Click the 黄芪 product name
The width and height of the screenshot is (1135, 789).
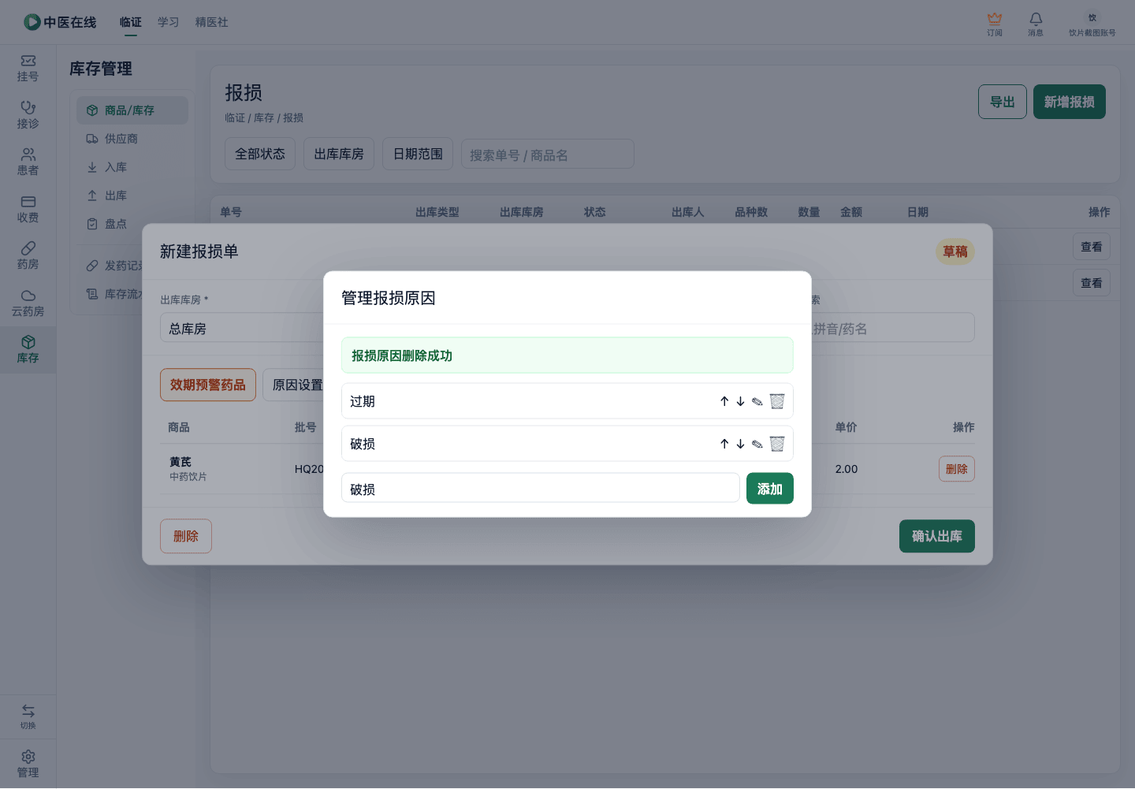tap(180, 462)
